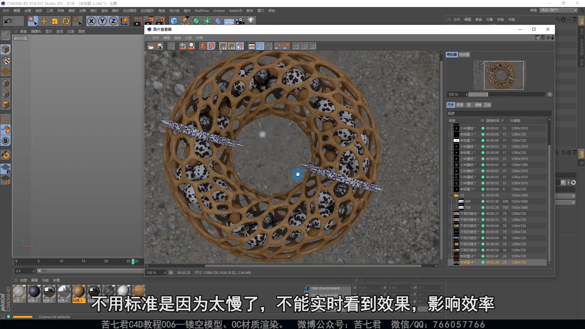Click the Picture Viewer vertical scrollbar
The height and width of the screenshot is (329, 585).
pos(441,157)
